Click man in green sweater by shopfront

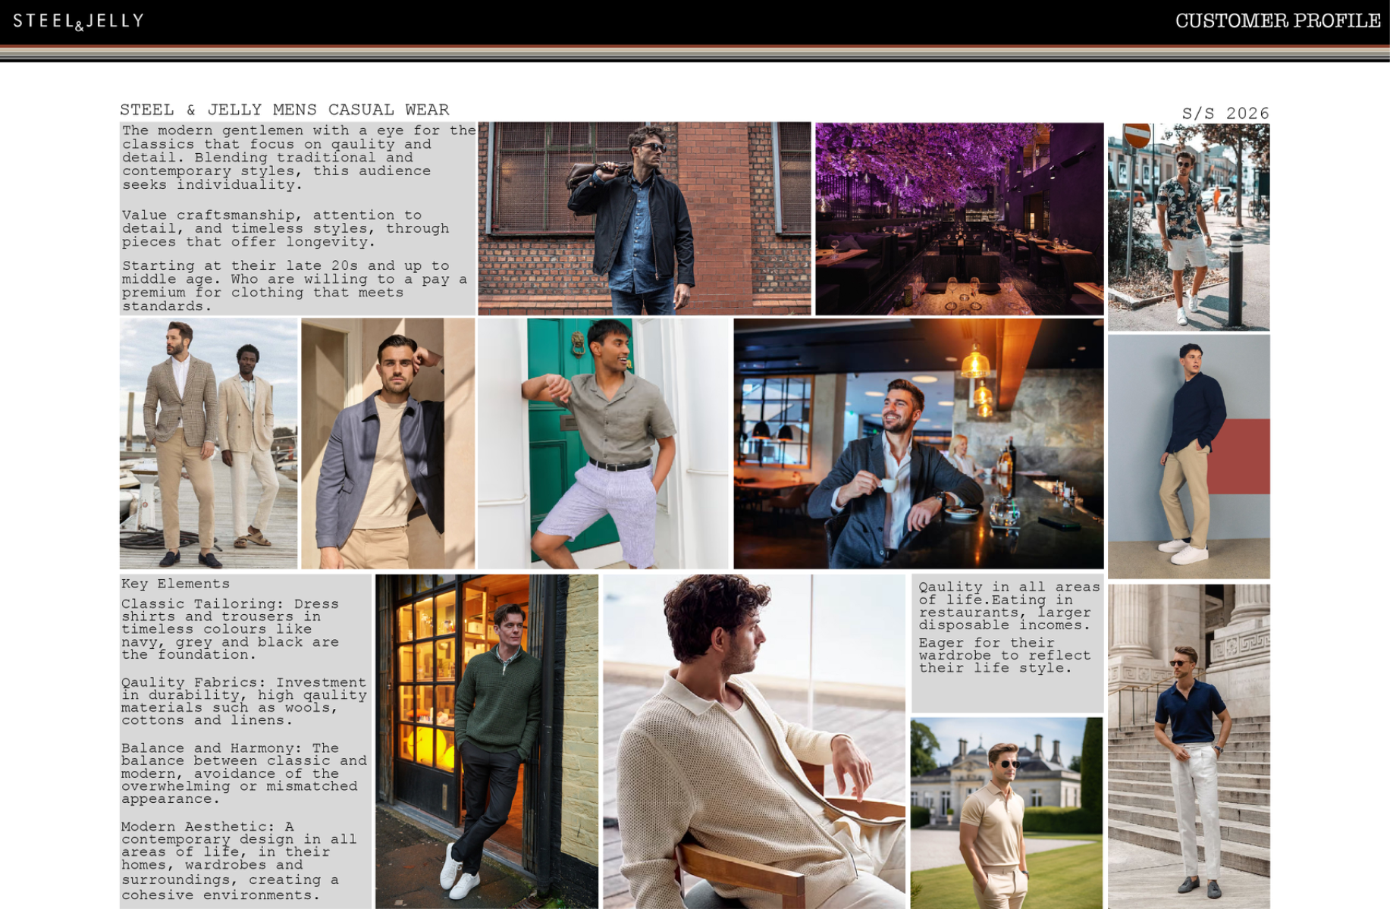[487, 741]
